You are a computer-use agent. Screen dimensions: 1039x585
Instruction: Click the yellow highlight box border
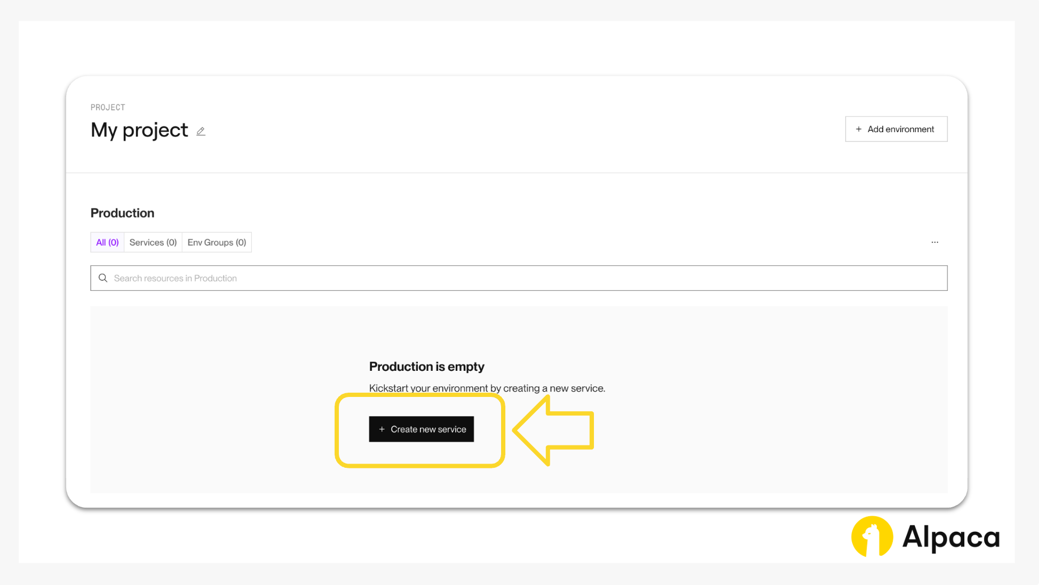click(x=338, y=430)
